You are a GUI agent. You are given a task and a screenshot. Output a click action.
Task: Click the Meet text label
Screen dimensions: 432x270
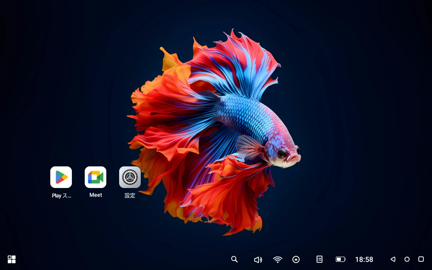point(96,195)
